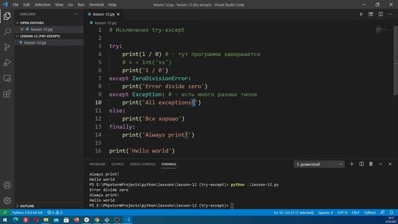
Task: Close the terminal panel
Action: click(x=390, y=164)
